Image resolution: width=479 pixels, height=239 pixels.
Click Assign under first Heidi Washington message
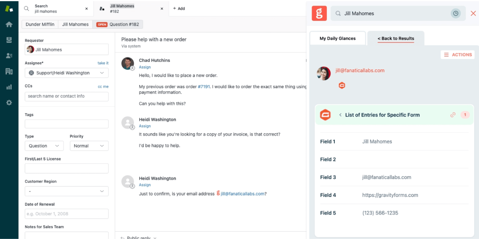click(145, 126)
